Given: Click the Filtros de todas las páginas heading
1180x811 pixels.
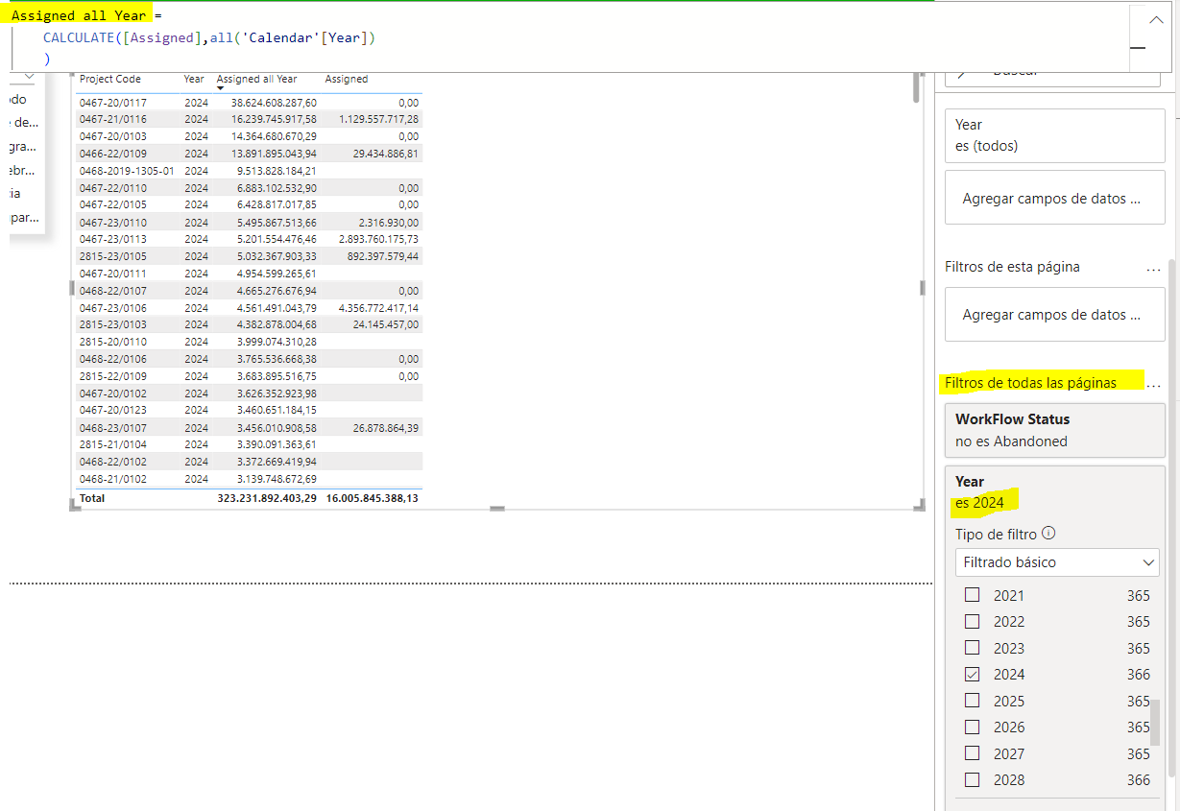Looking at the screenshot, I should (1030, 383).
